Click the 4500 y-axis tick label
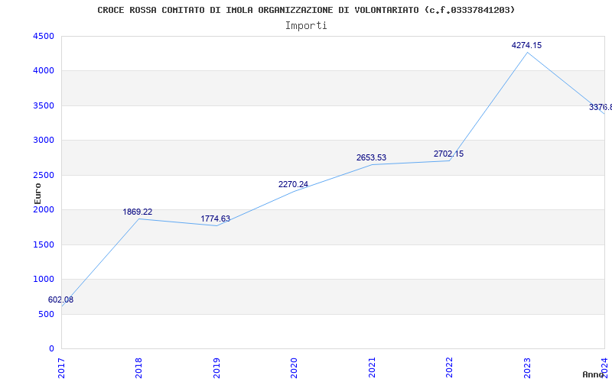This screenshot has height=382, width=612. 44,36
